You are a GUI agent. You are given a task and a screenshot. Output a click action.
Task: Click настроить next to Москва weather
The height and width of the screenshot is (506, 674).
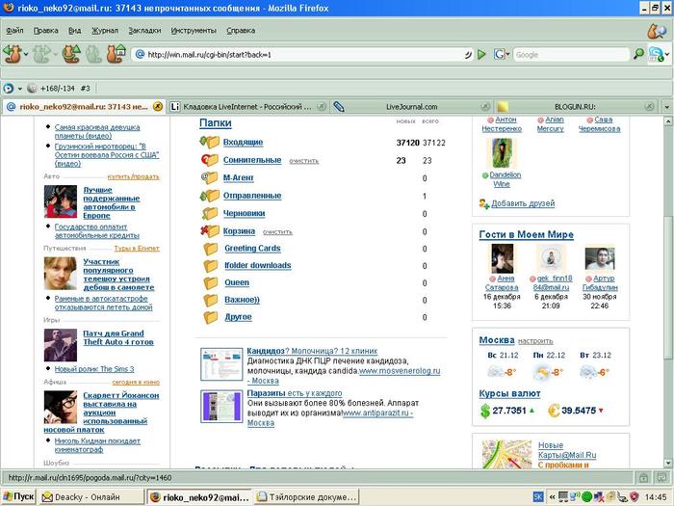[x=535, y=341]
